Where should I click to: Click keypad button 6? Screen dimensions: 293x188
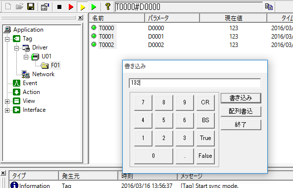pos(185,120)
